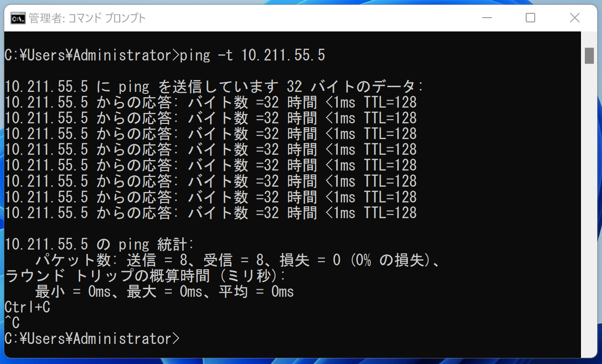This screenshot has height=364, width=602.
Task: Click the ラウンド トリップの概算時間 line
Action: click(x=145, y=276)
